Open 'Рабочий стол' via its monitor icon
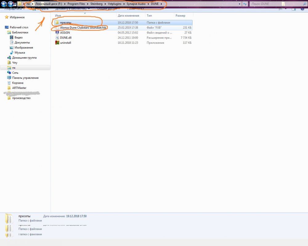This screenshot has height=246, width=308. [7, 27]
